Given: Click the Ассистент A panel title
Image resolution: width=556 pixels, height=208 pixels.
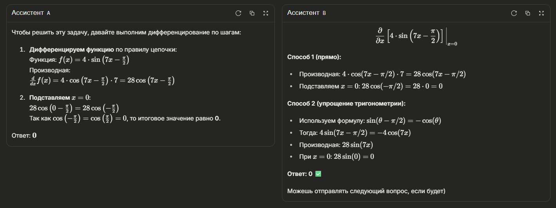Looking at the screenshot, I should (31, 13).
